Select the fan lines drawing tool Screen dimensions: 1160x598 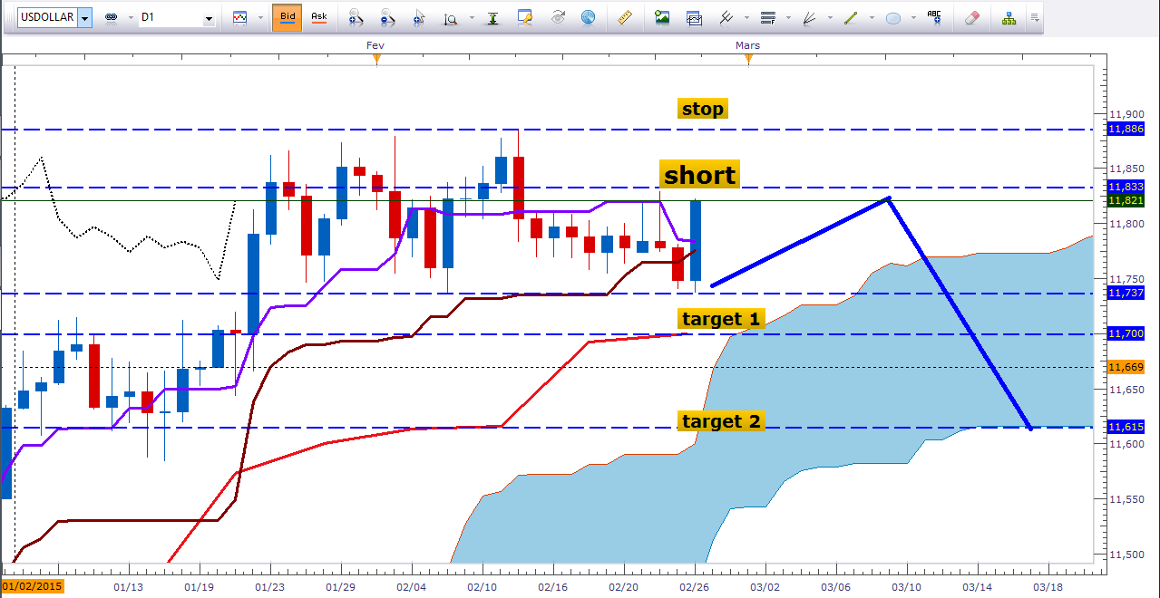(811, 17)
